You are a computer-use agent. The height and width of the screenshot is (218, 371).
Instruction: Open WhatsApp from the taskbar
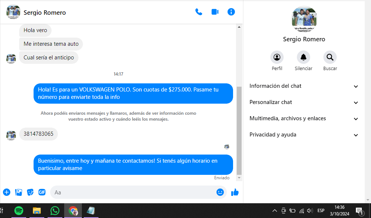[x=55, y=211]
